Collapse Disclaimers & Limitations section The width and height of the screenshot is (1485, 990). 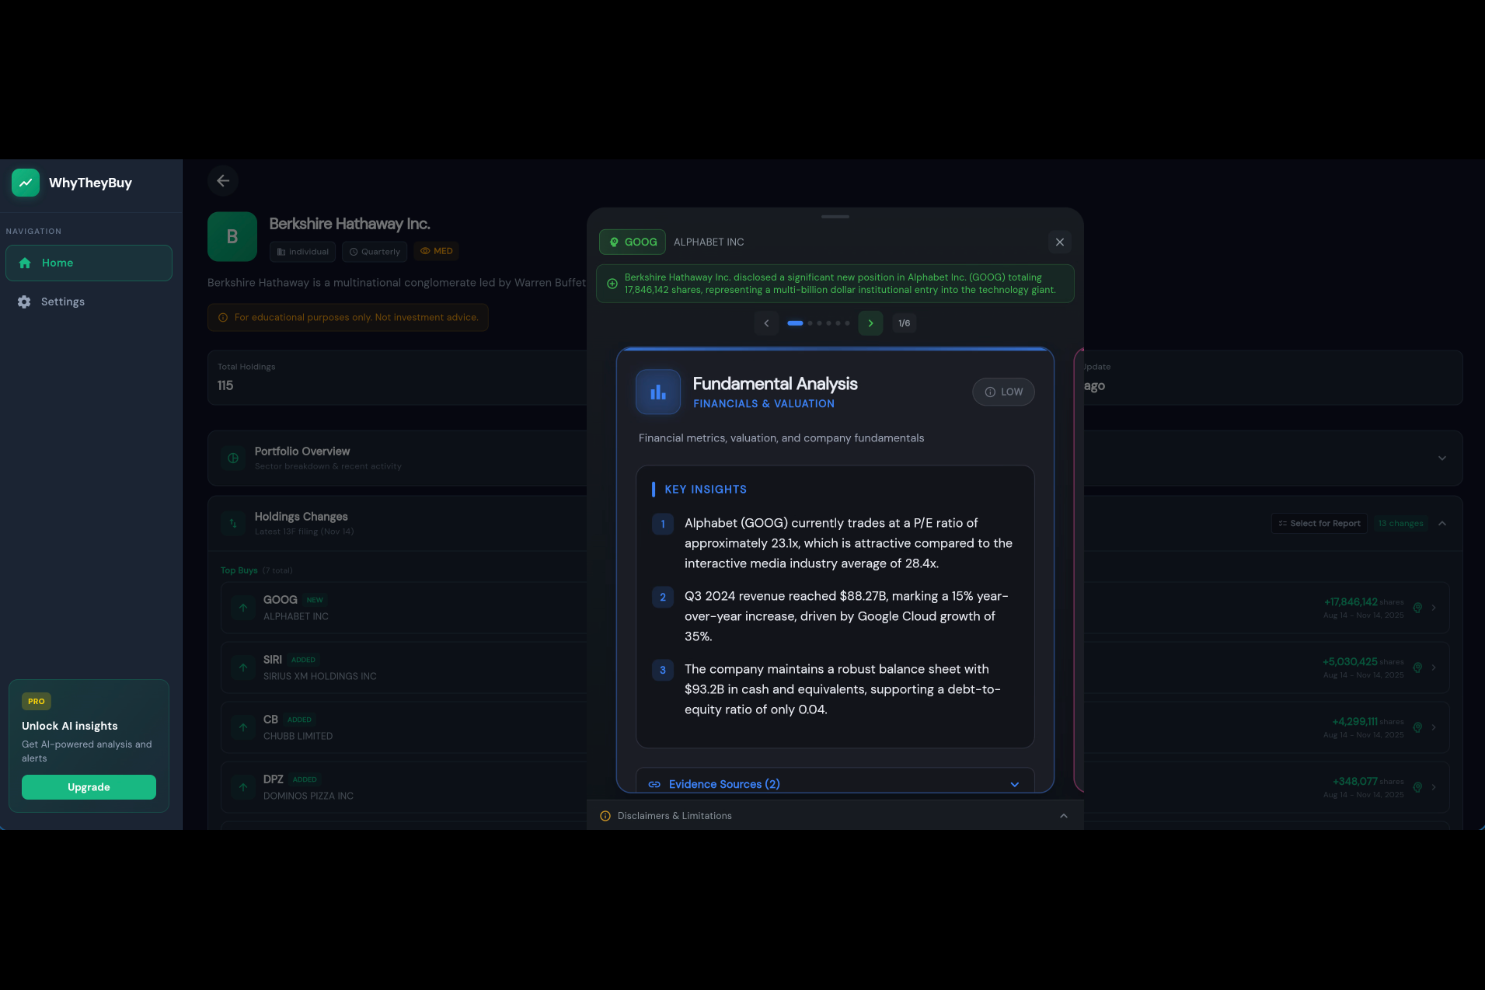pyautogui.click(x=1064, y=816)
